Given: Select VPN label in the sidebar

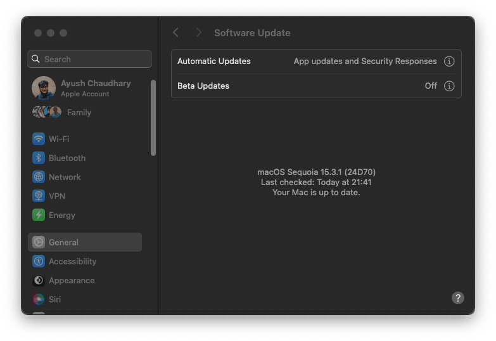Looking at the screenshot, I should [x=57, y=196].
